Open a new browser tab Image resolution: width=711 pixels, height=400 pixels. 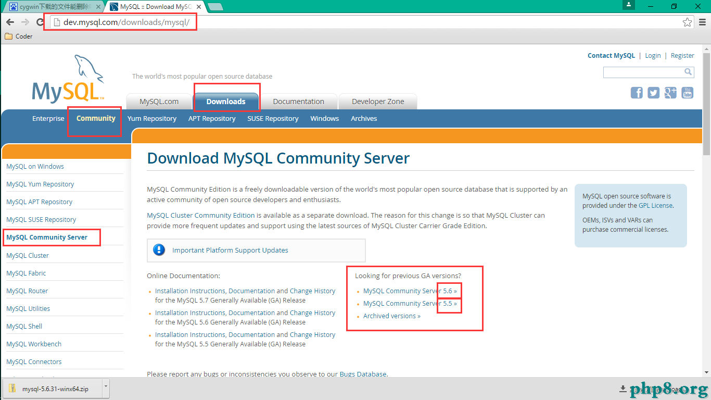215,7
